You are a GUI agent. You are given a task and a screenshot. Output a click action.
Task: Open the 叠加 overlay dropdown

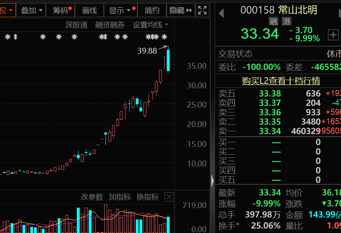(x=31, y=10)
